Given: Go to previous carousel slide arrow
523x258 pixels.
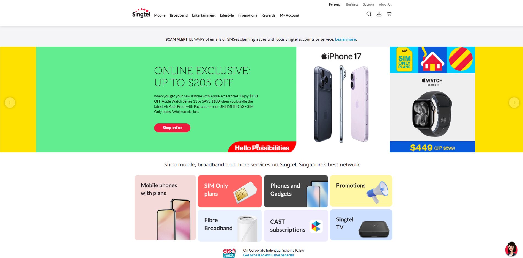Looking at the screenshot, I should coord(10,103).
